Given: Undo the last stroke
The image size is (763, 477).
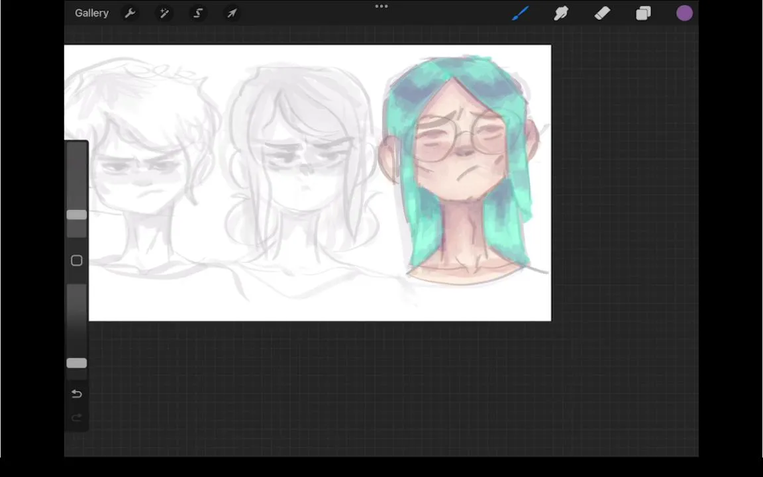Looking at the screenshot, I should (76, 394).
